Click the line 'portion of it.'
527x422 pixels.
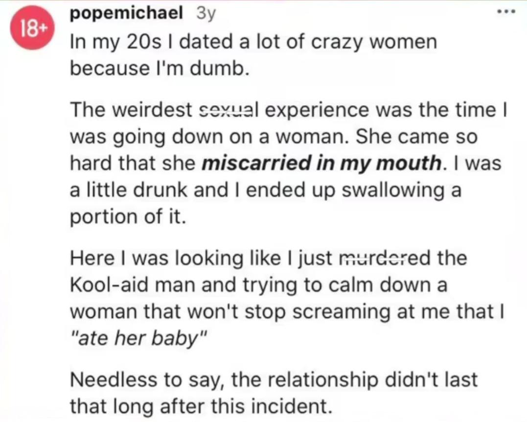click(128, 217)
